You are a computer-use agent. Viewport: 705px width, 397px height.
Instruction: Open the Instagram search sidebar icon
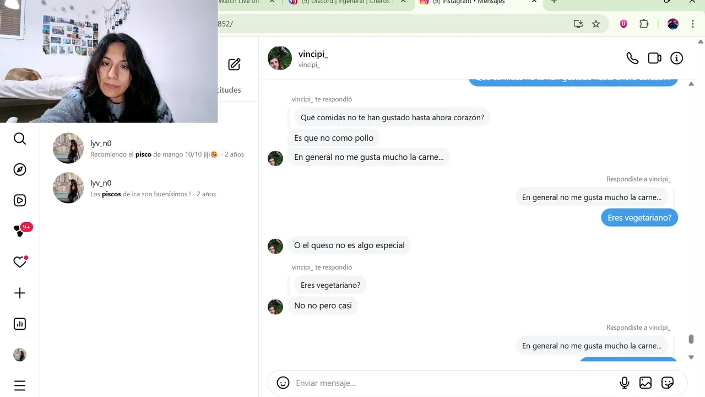click(20, 139)
